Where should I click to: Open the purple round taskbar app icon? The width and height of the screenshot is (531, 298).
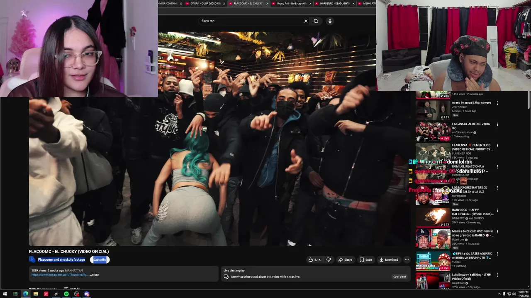(x=87, y=294)
